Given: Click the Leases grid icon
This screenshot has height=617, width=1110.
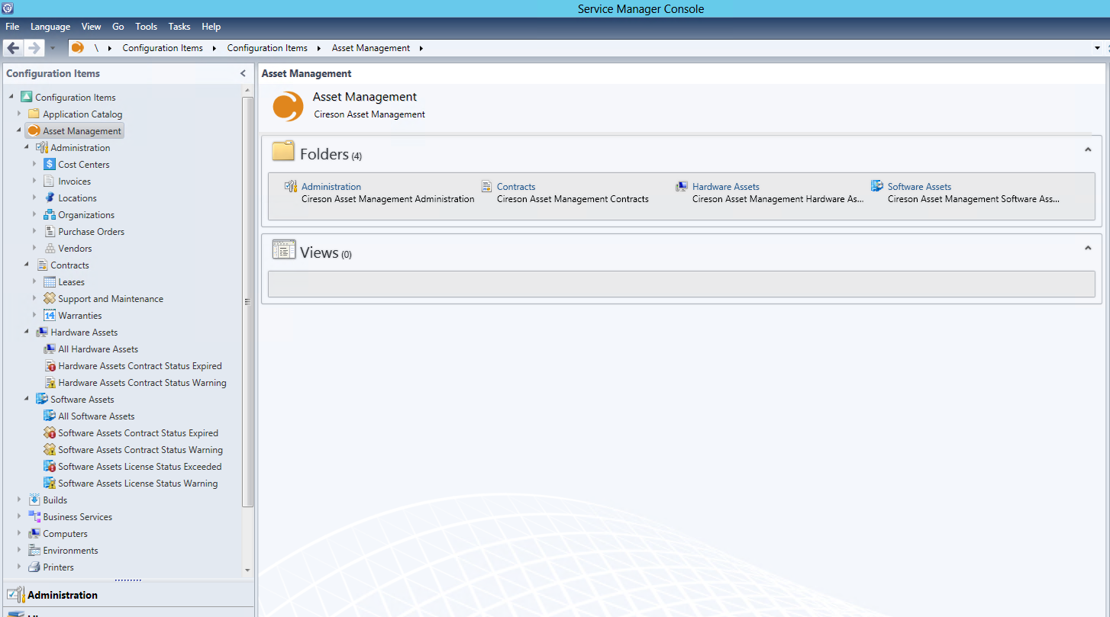Looking at the screenshot, I should tap(50, 281).
